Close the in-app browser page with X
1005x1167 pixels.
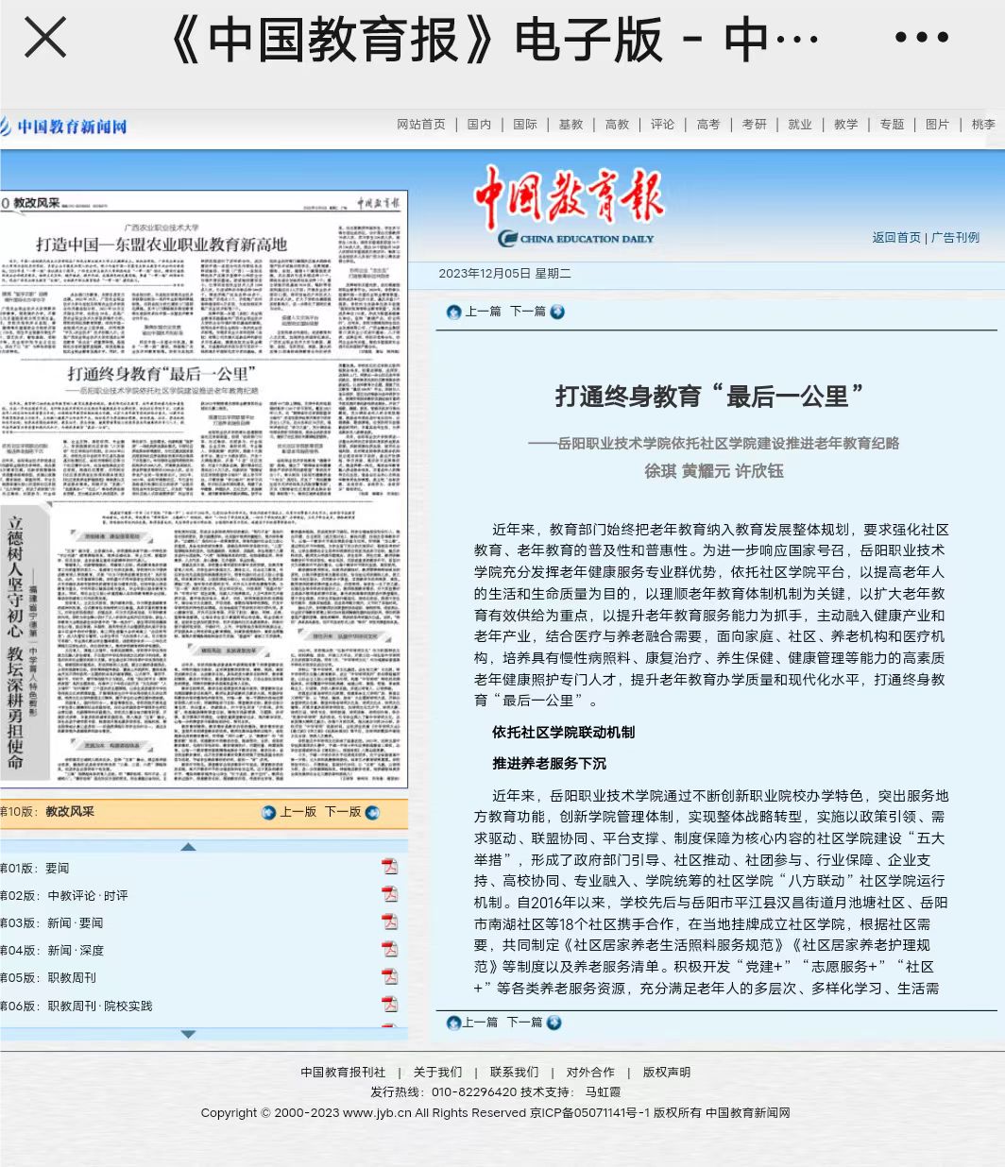pos(44,39)
